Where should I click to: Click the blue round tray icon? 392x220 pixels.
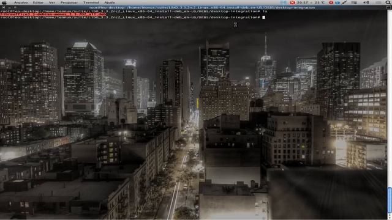coord(337,2)
